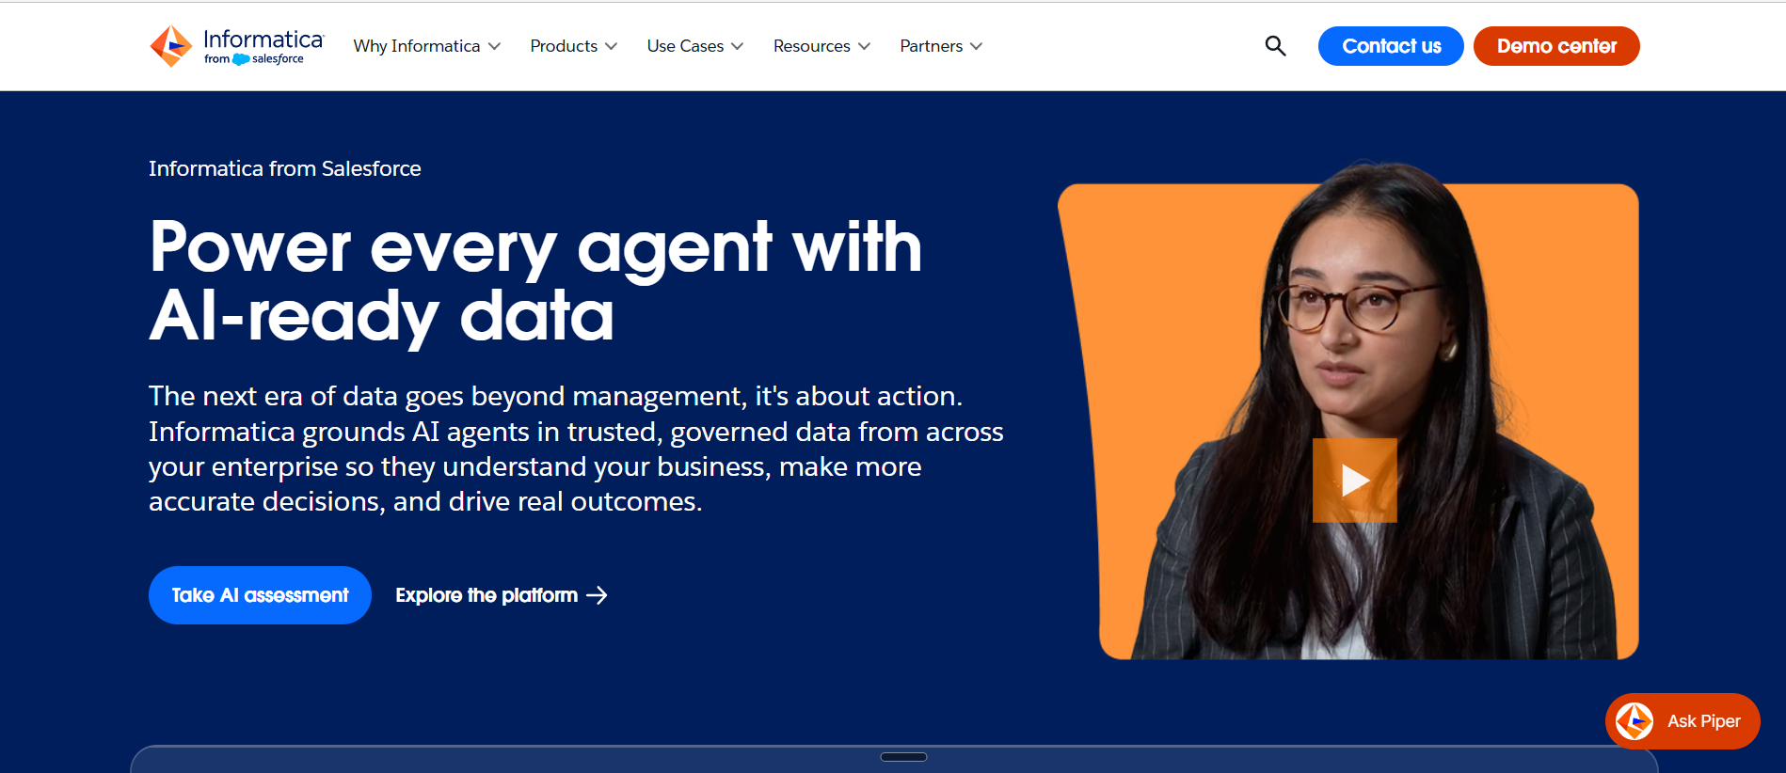
Task: Play the video with the play button
Action: coord(1354,481)
